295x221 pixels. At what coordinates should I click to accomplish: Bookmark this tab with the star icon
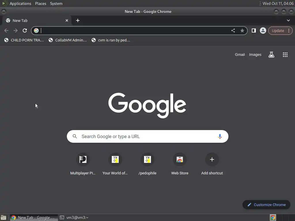[242, 31]
